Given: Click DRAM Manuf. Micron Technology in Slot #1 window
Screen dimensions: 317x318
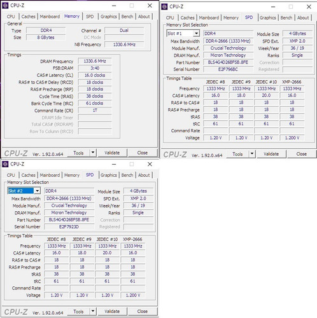Looking at the screenshot, I should tap(229, 55).
